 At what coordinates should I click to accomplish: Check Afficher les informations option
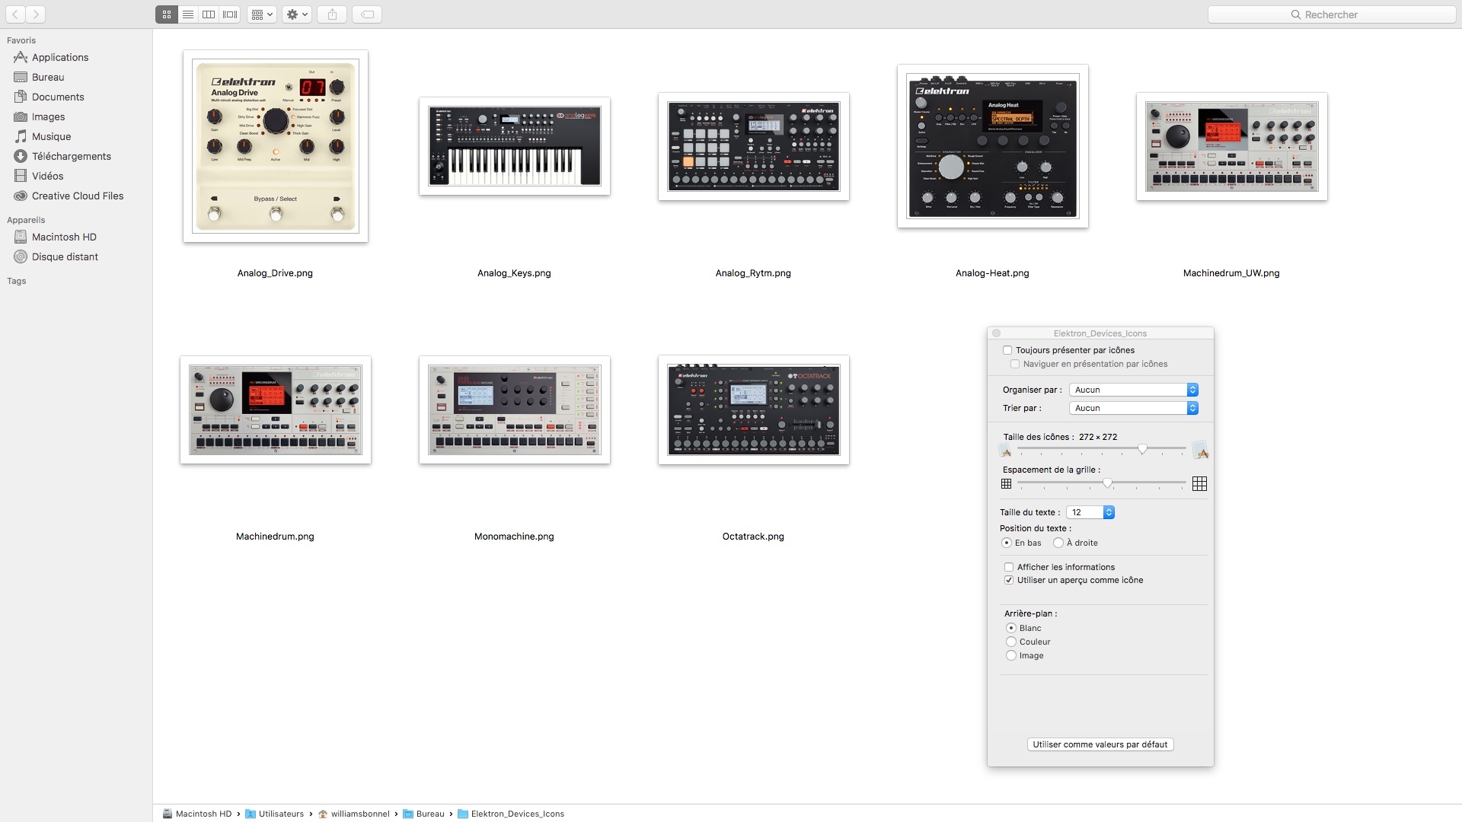click(1009, 567)
